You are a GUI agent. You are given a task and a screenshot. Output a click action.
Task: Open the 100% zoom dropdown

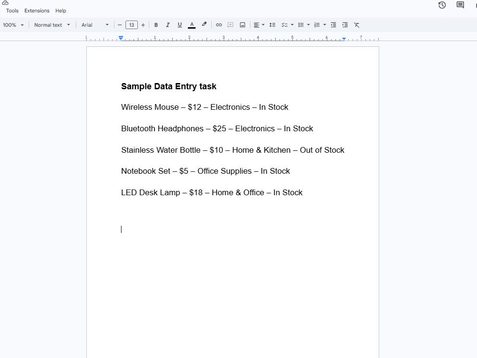tap(13, 25)
